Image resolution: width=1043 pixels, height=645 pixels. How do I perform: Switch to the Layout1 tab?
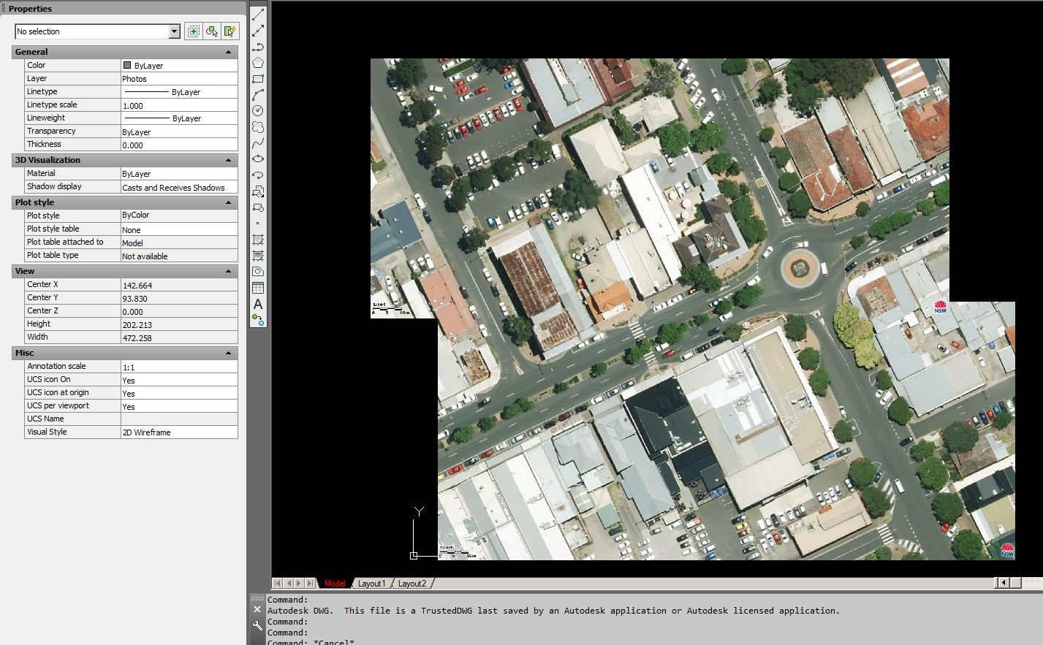372,583
